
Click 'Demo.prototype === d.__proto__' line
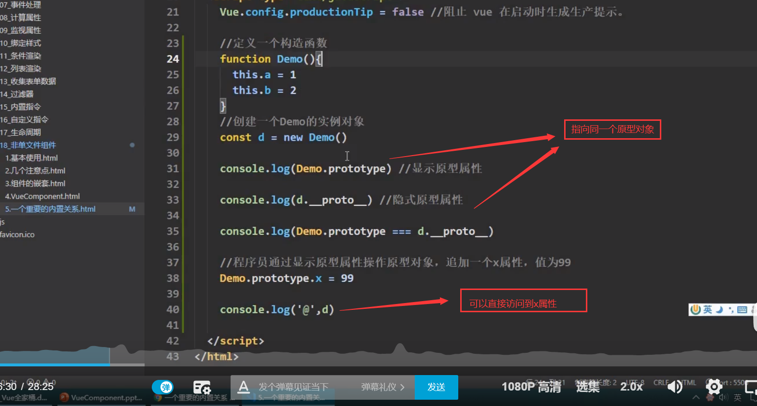[357, 232]
